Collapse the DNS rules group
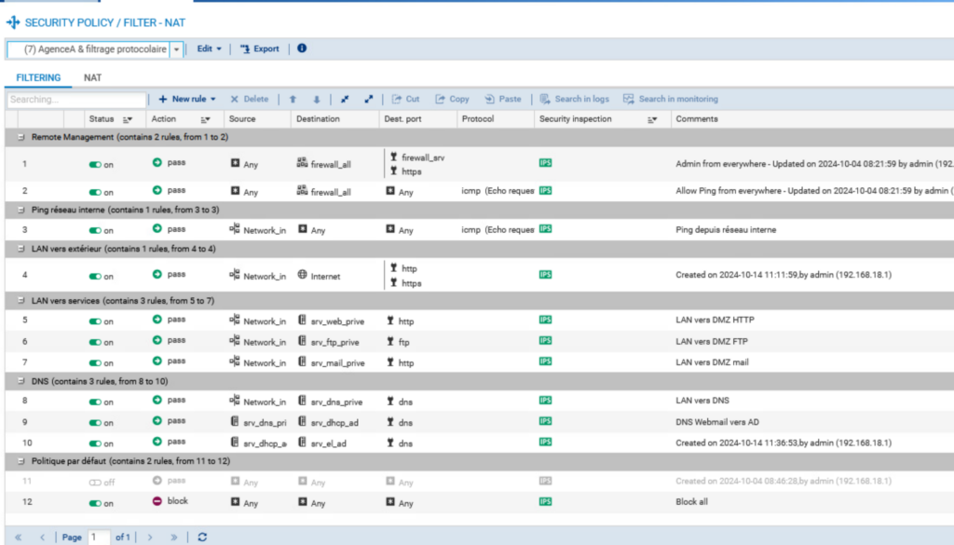This screenshot has height=545, width=954. pyautogui.click(x=21, y=381)
